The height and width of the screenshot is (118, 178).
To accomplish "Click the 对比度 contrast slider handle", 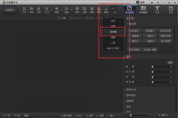I will [x=152, y=72].
